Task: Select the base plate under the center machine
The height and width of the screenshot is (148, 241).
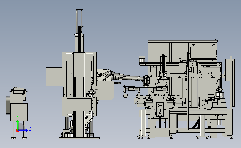Action: coord(79,138)
